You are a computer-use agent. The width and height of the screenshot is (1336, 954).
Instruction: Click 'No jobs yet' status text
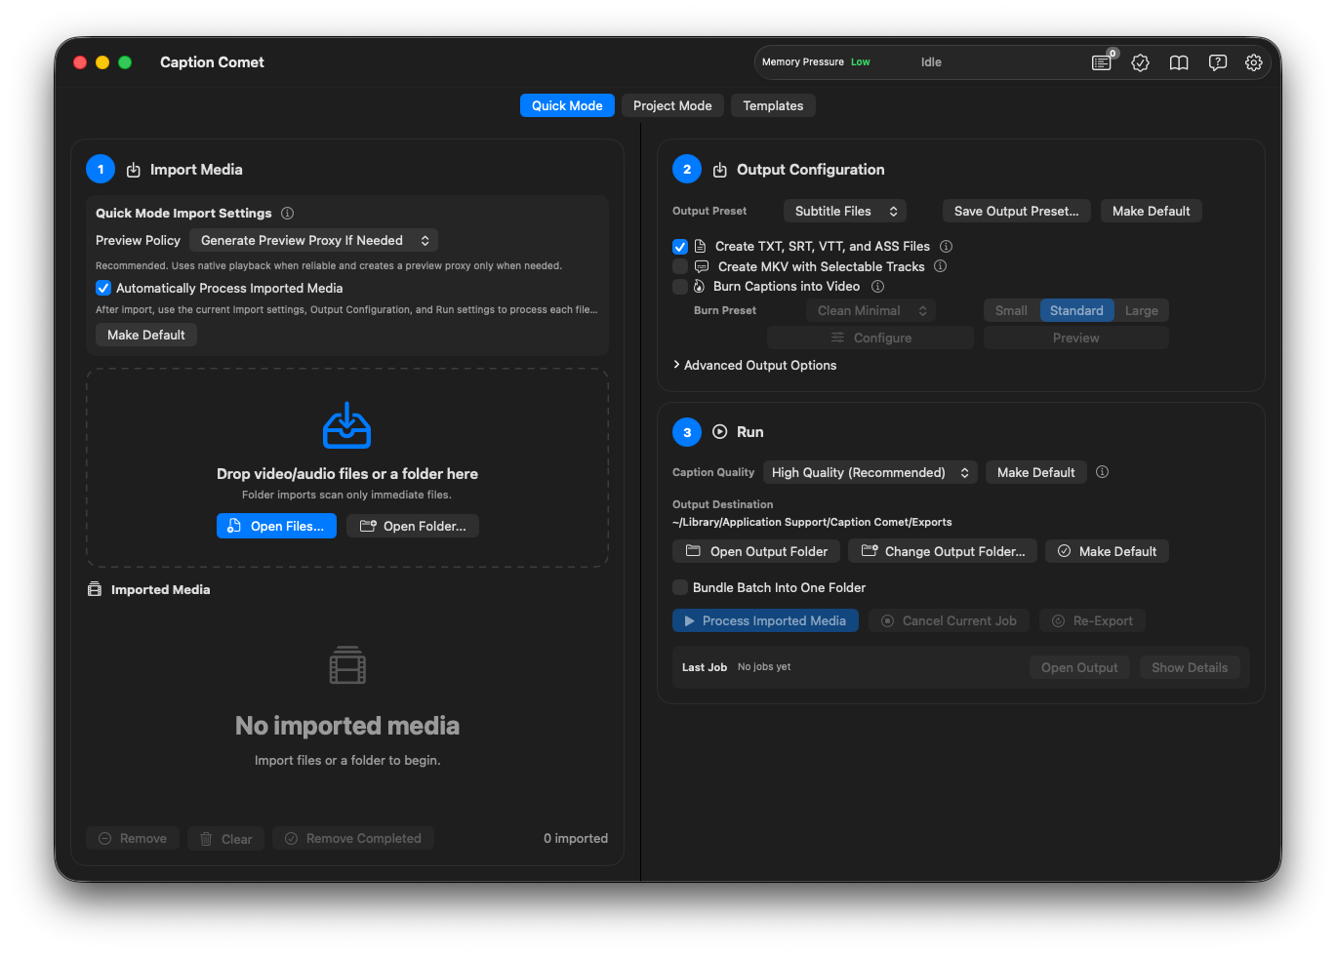[x=764, y=667]
